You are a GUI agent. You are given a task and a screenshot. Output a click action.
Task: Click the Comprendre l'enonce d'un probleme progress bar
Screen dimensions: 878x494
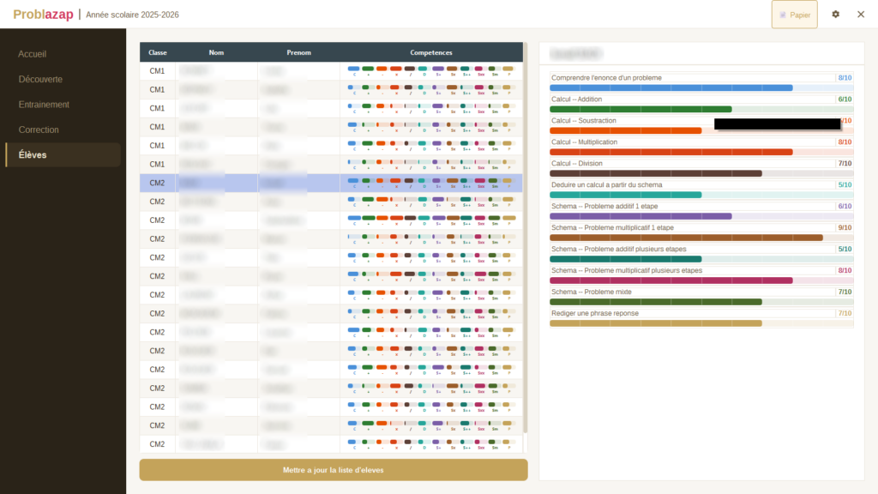[x=701, y=88]
